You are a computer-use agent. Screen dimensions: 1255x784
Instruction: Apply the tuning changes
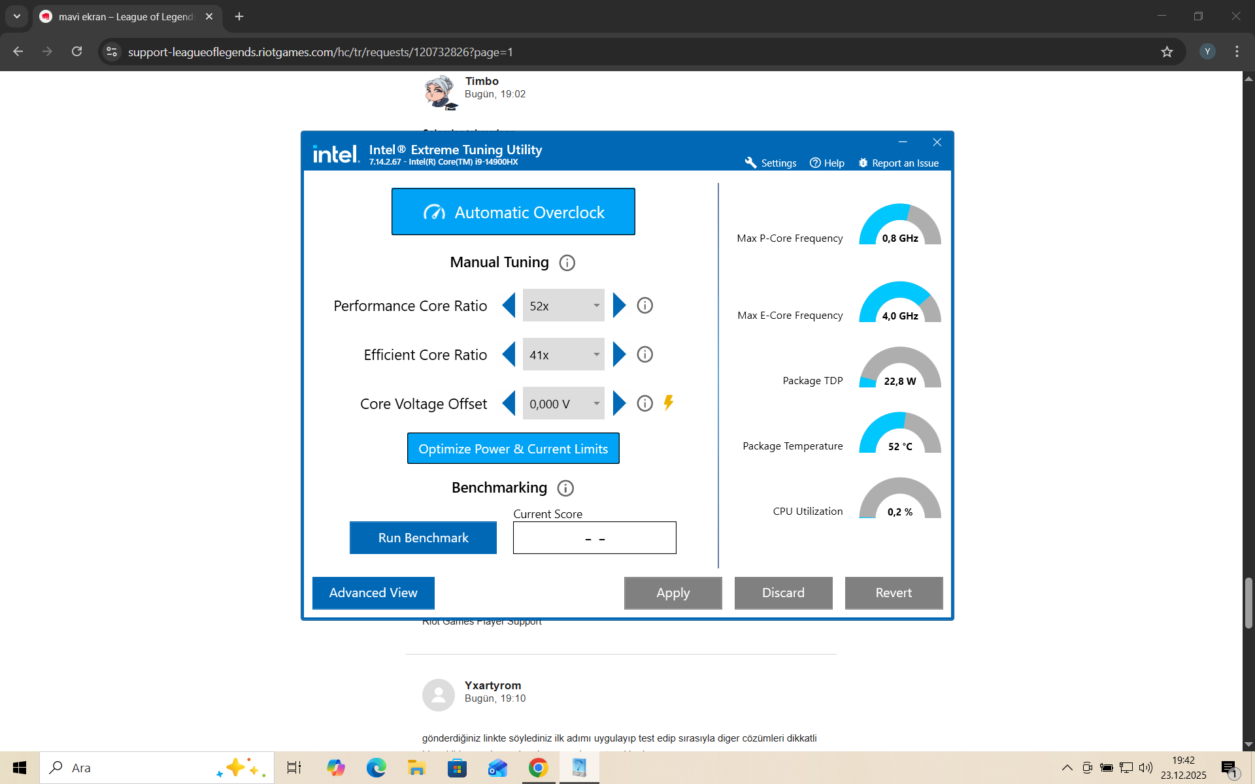[x=673, y=593]
